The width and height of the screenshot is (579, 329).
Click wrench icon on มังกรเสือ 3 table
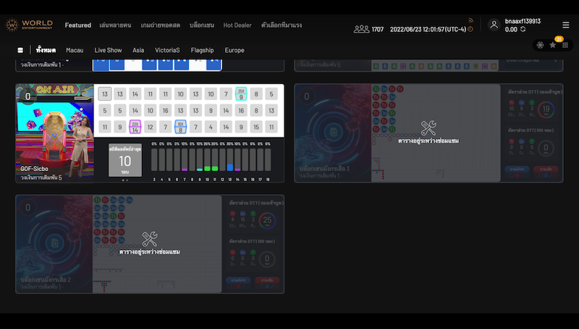click(428, 128)
